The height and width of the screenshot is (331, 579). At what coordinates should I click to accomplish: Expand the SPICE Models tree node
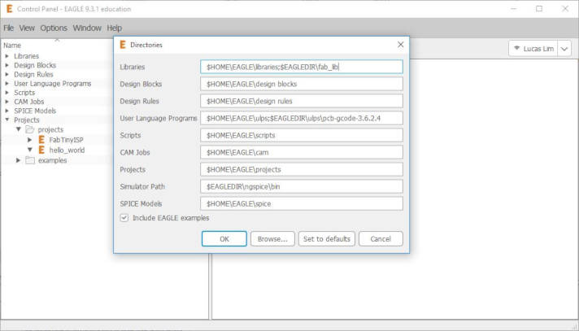click(7, 111)
